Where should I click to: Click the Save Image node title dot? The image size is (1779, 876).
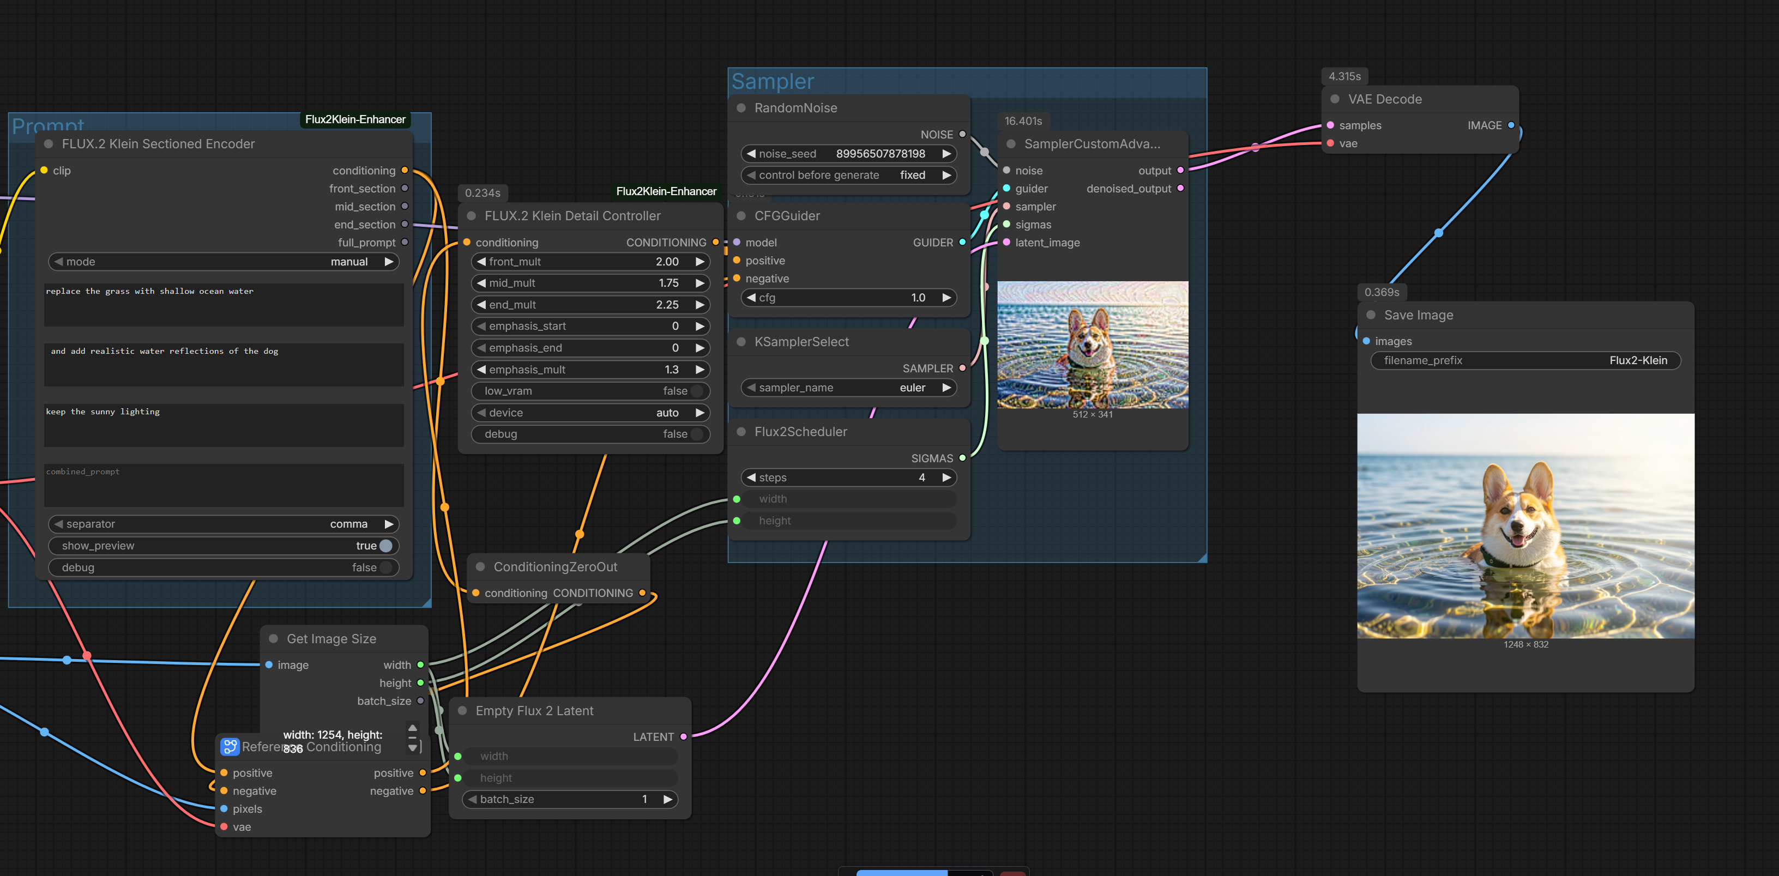click(x=1371, y=315)
